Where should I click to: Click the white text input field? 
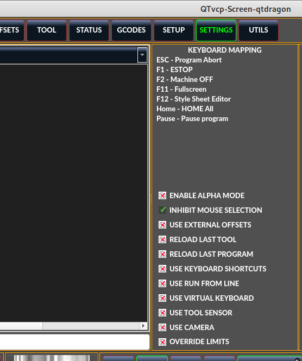[x=74, y=342]
